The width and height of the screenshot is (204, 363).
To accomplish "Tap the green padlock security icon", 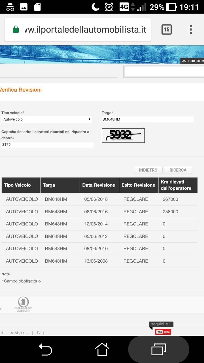I will (x=16, y=29).
